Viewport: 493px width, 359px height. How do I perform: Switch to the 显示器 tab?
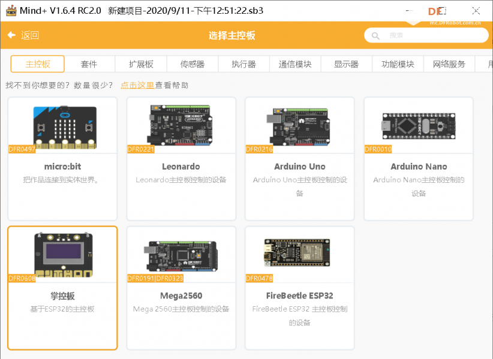click(346, 64)
